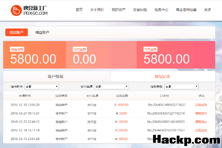Open 我的资产 menu item
222x148 pixels.
119,10
